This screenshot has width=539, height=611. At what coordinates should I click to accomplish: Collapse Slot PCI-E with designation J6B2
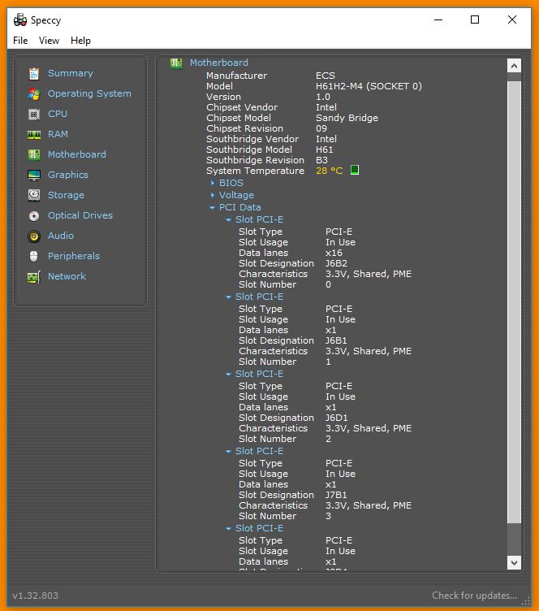[x=228, y=219]
